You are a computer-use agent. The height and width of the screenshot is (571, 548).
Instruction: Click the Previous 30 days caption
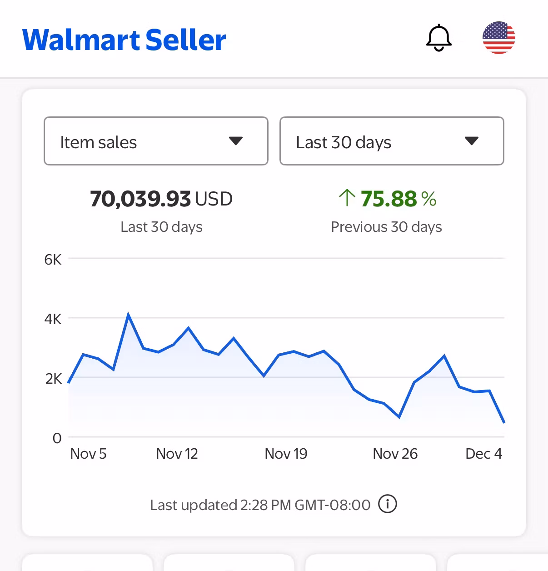pyautogui.click(x=386, y=227)
